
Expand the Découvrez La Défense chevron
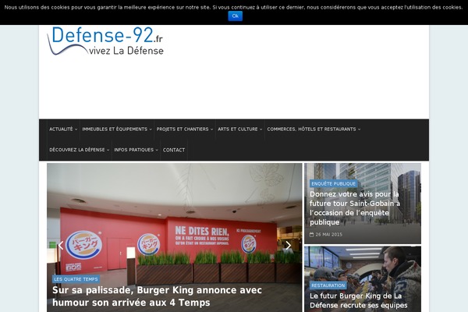[x=108, y=151]
